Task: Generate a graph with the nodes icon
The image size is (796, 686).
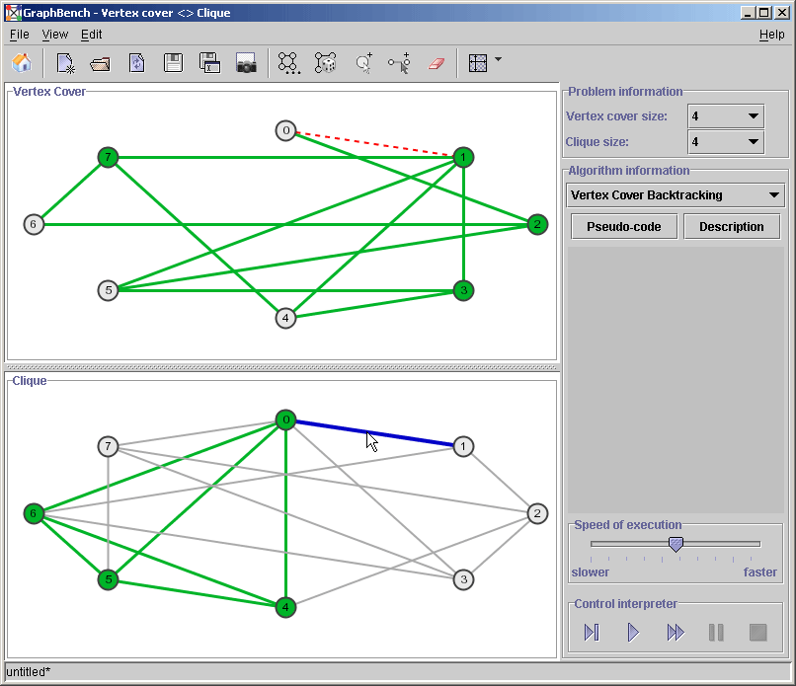Action: coord(288,63)
